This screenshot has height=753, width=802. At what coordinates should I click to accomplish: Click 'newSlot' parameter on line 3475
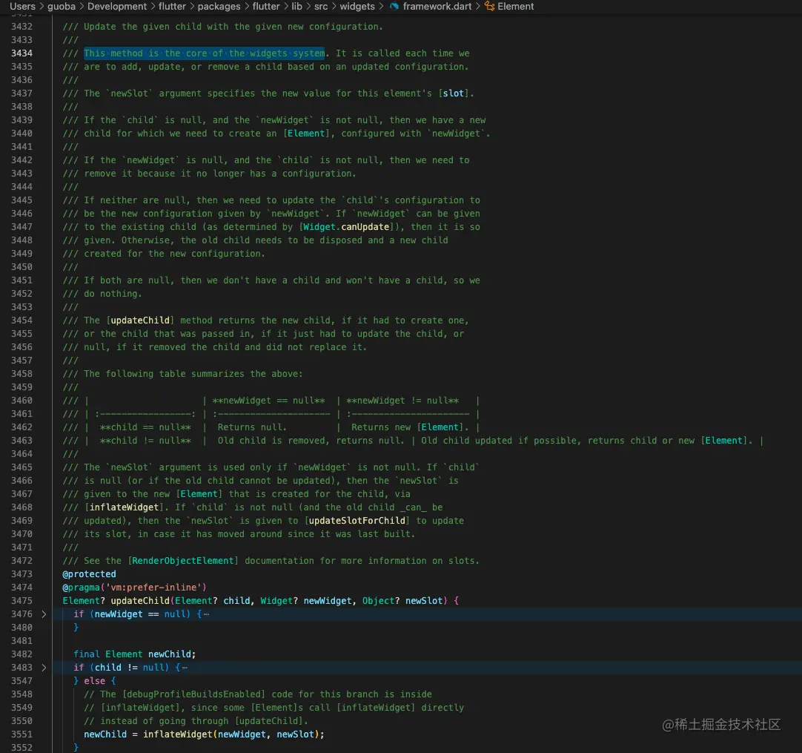[x=423, y=600]
